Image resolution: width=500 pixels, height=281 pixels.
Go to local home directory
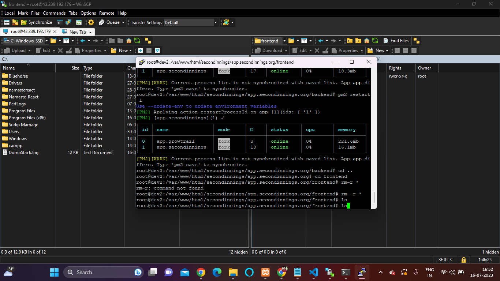(x=129, y=41)
